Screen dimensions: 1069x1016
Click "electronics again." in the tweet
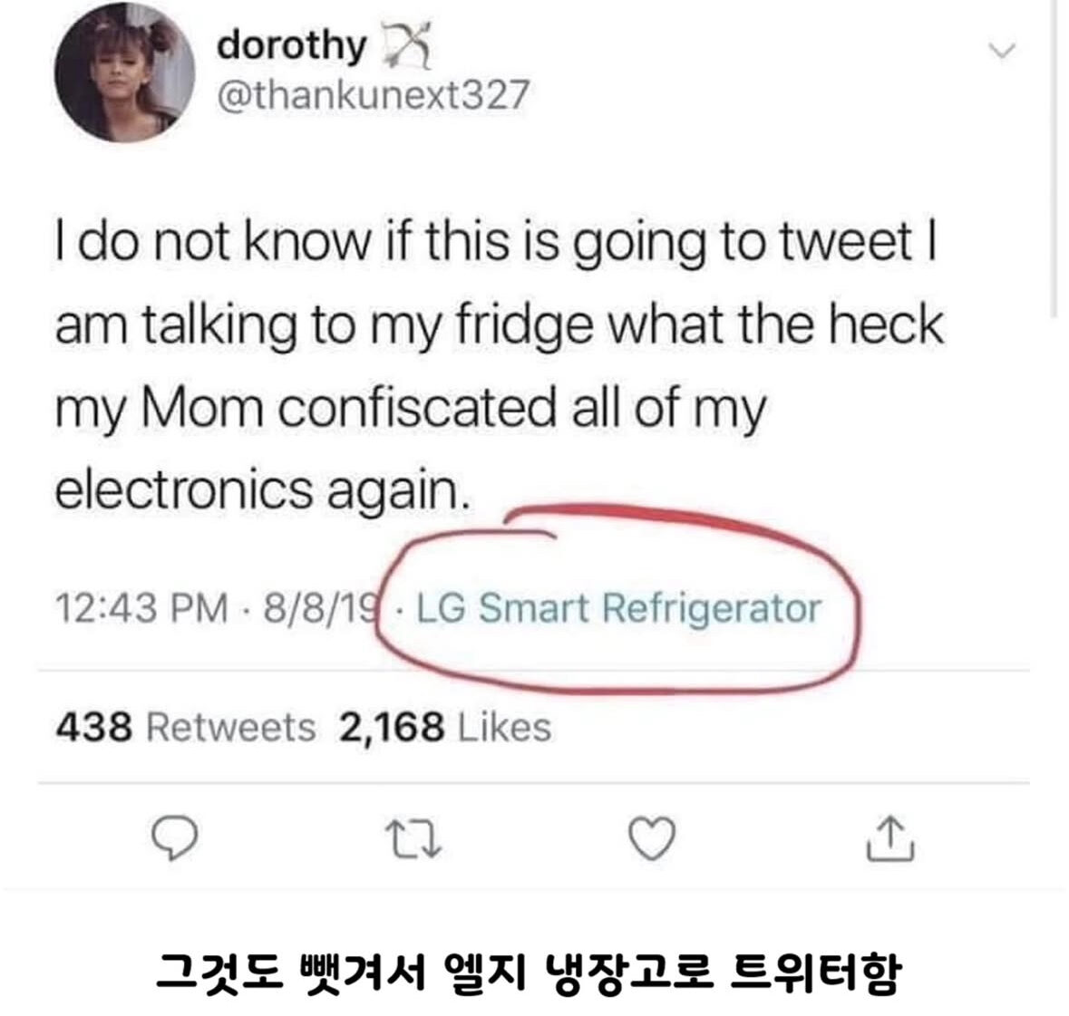tap(262, 490)
